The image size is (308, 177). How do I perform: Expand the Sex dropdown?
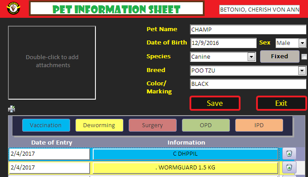(x=302, y=43)
